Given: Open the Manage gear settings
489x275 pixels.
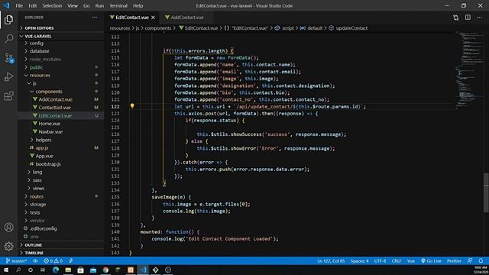Looking at the screenshot, I should (8, 246).
